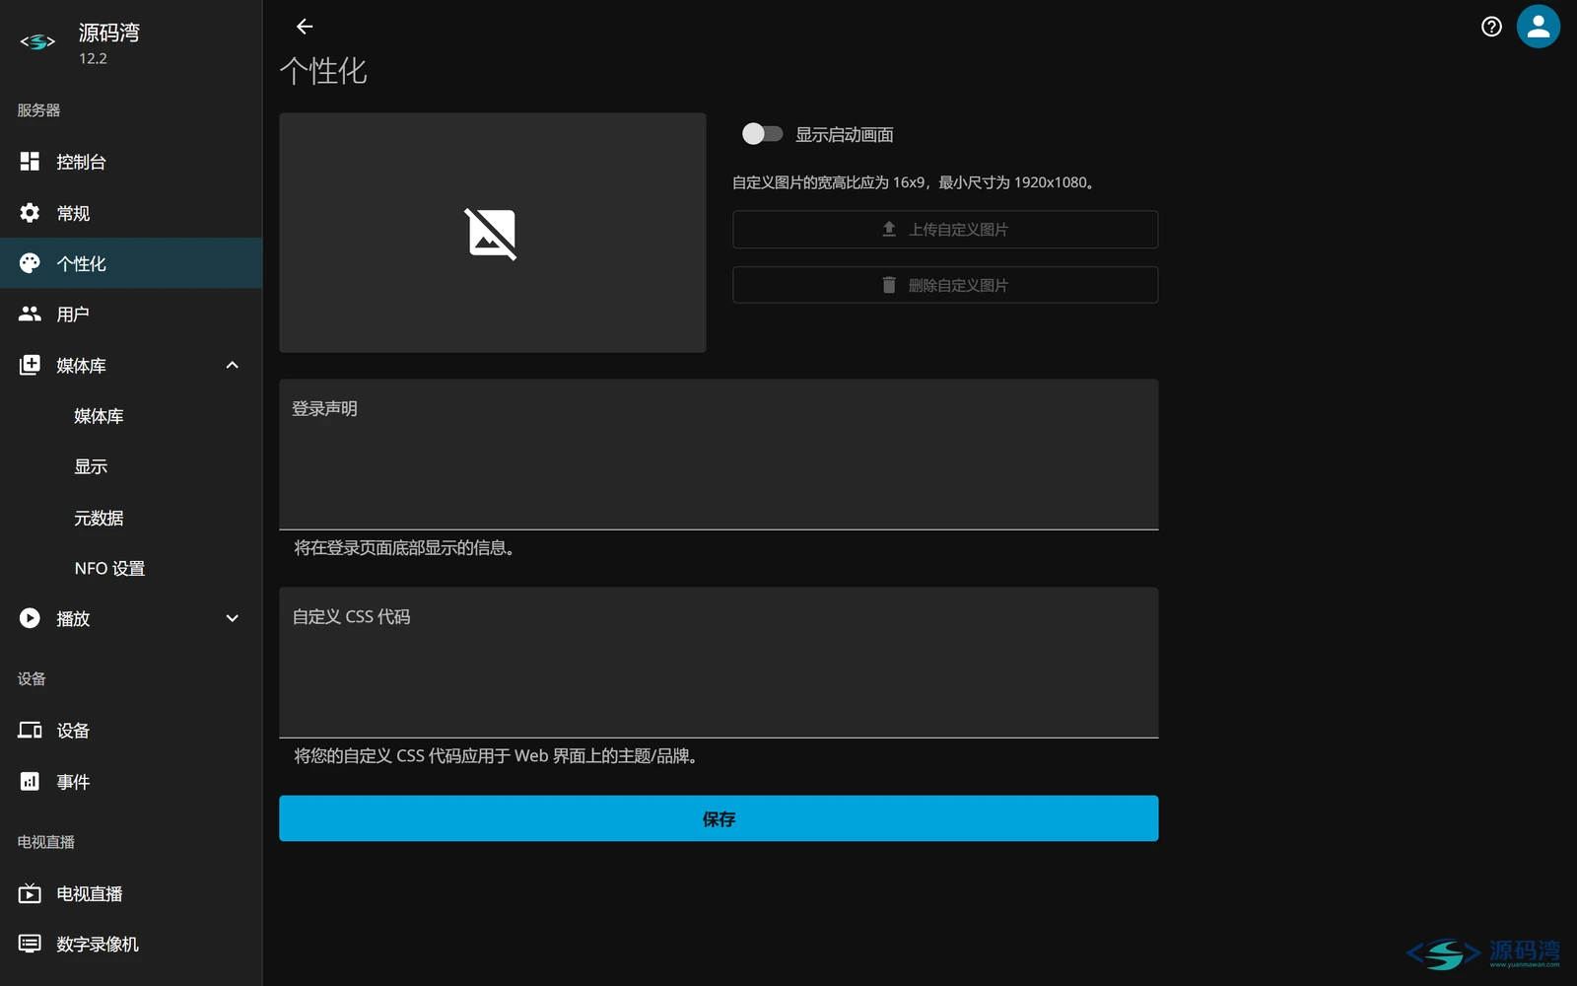Click the 事件 chart icon
Viewport: 1577px width, 986px height.
30,781
